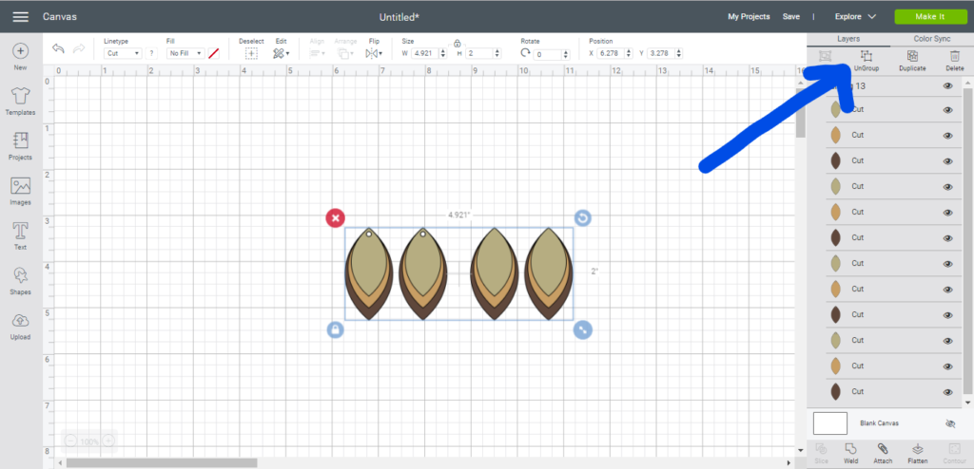The height and width of the screenshot is (469, 974).
Task: Click the rotate handle on selection
Action: tap(583, 217)
